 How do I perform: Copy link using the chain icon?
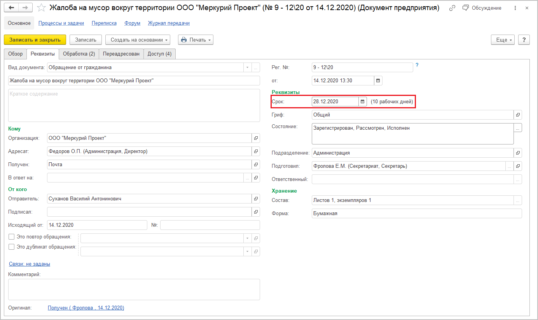[452, 8]
